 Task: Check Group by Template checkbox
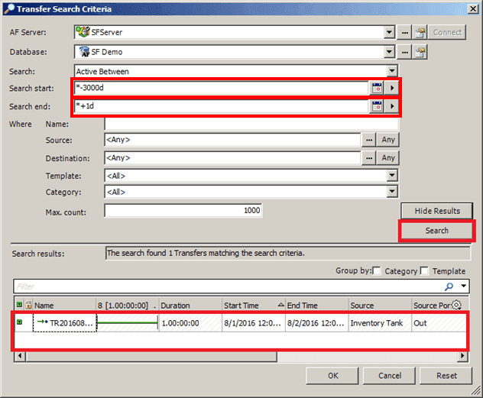click(x=424, y=270)
